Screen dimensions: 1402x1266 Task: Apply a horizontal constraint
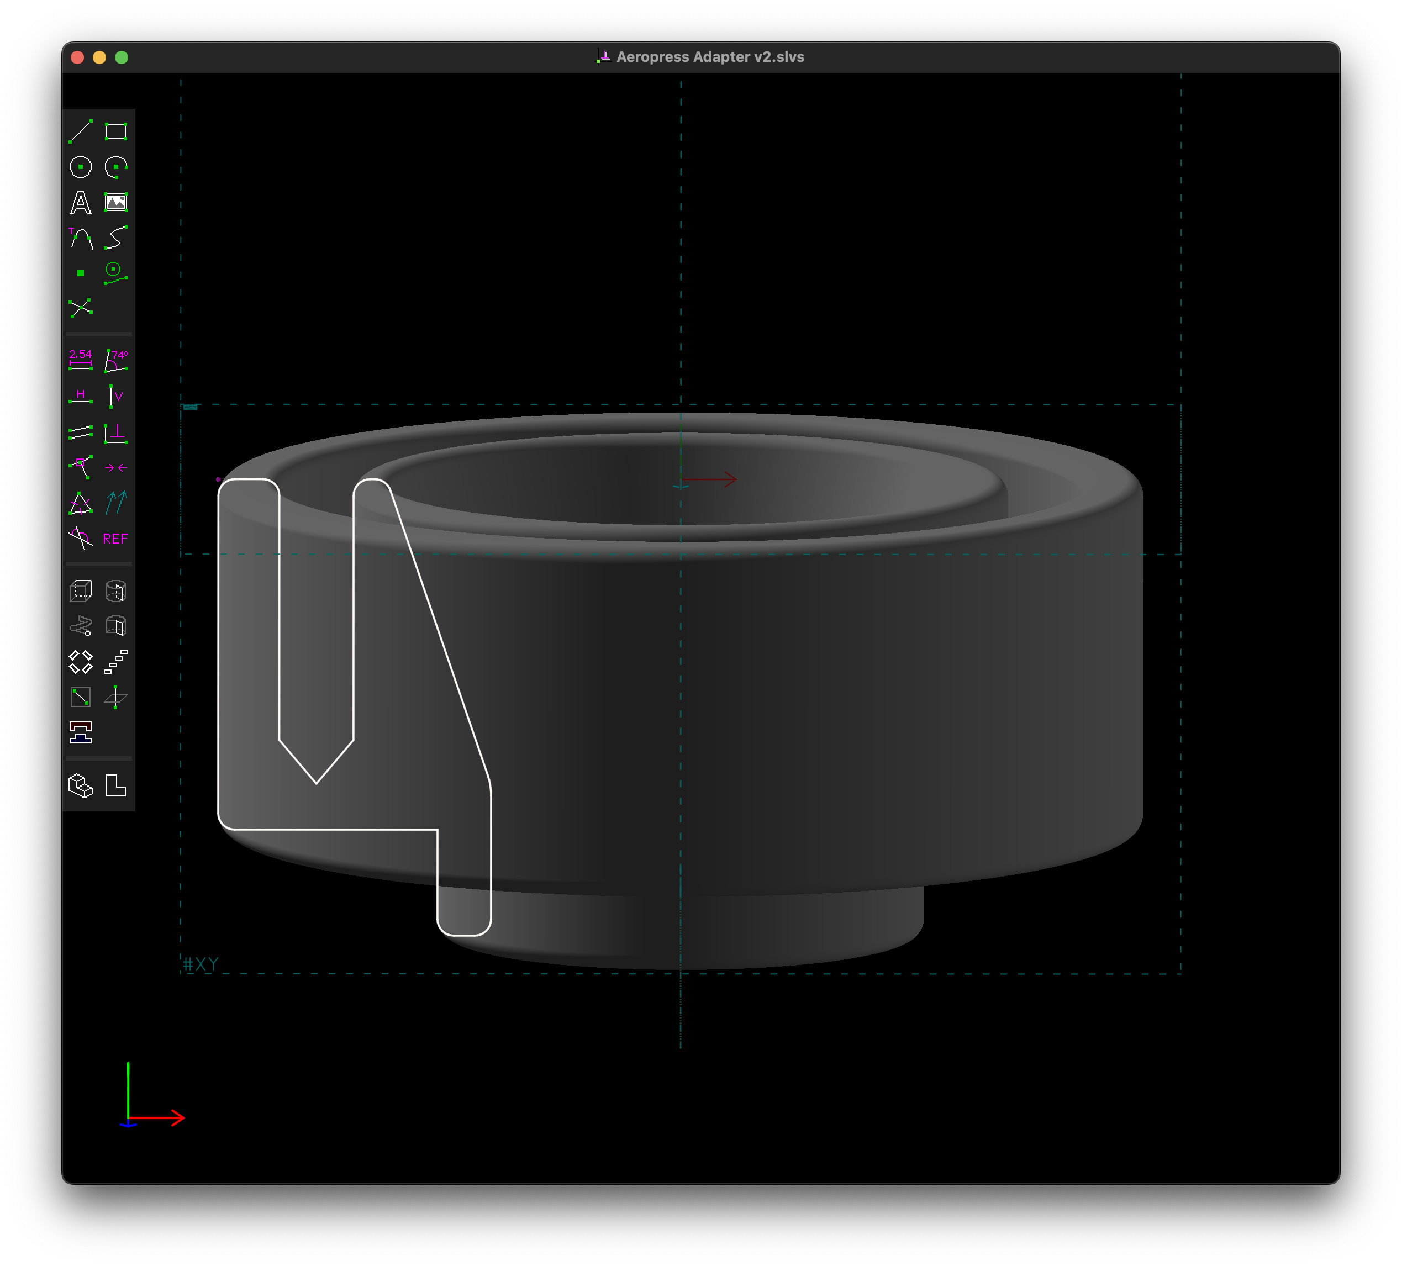coord(80,396)
